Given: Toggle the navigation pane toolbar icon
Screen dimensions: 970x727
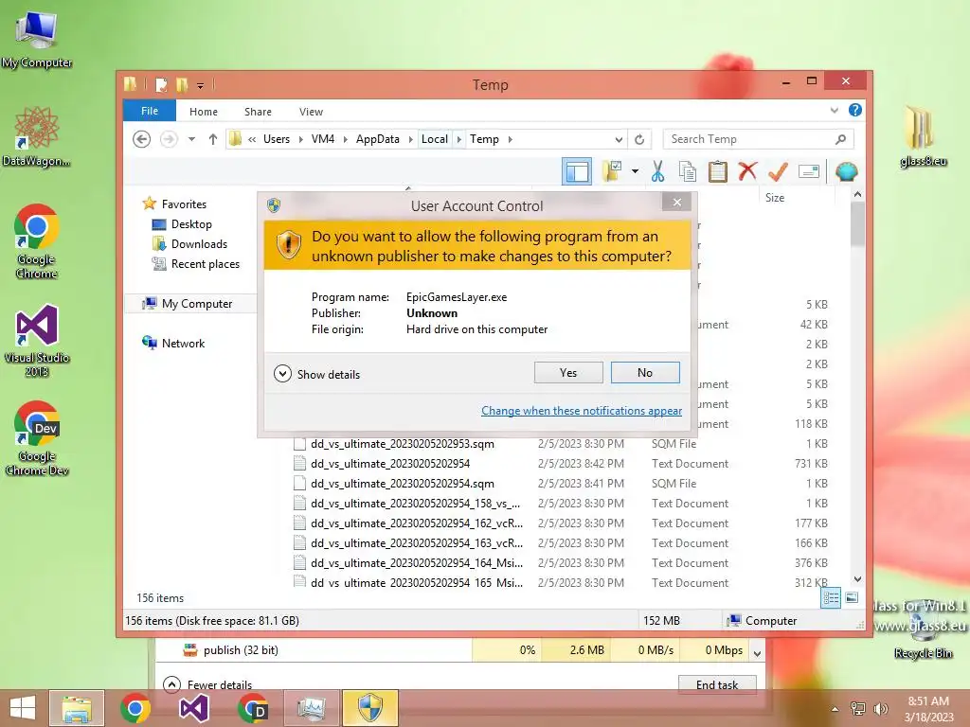Looking at the screenshot, I should [577, 171].
